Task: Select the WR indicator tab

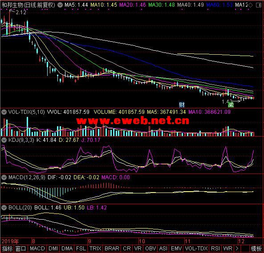Action: tap(227, 249)
